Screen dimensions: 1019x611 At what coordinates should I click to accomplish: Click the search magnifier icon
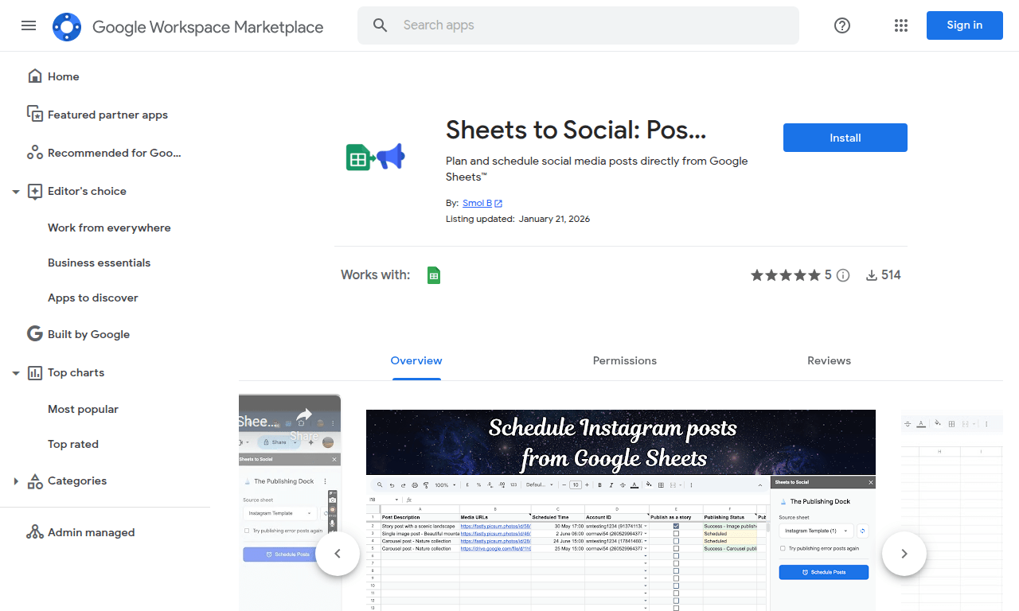[x=380, y=25]
